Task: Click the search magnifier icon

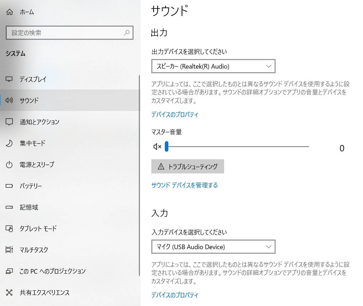Action: coord(127,33)
